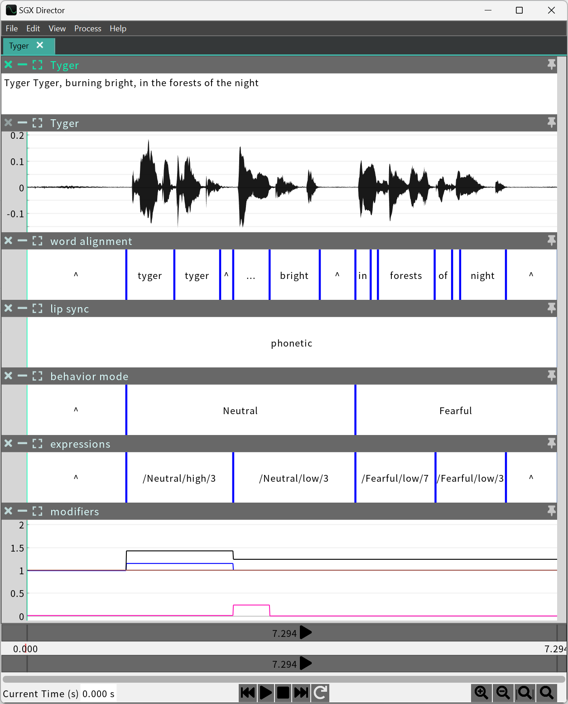568x704 pixels.
Task: Pin the word alignment panel
Action: pos(551,241)
